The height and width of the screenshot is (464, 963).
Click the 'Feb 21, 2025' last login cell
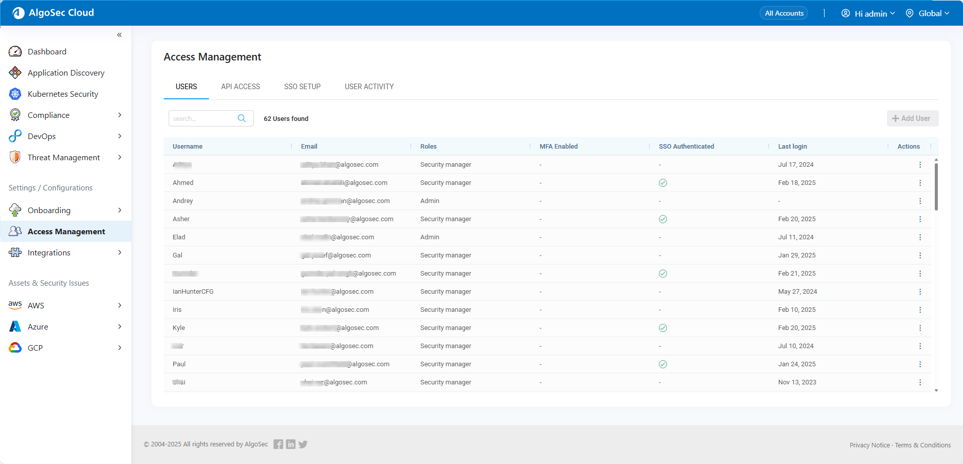(797, 274)
